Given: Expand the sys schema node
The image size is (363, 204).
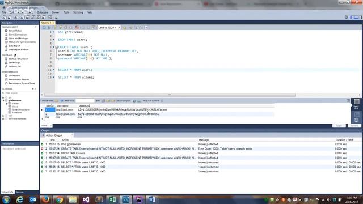Looking at the screenshot, I should pyautogui.click(x=3, y=97).
